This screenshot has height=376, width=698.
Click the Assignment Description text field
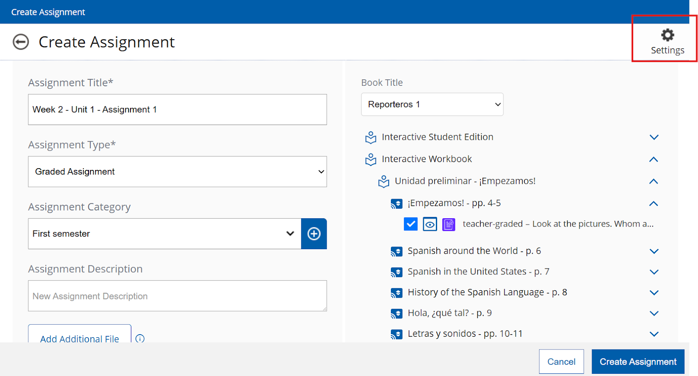(177, 296)
